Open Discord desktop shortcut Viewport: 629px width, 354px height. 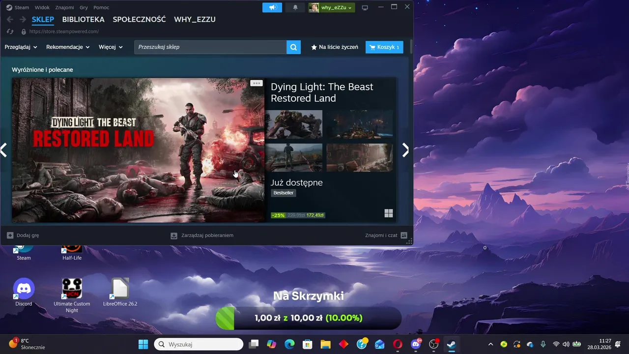tap(24, 293)
